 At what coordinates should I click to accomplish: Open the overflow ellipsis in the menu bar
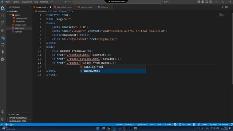(52, 2)
